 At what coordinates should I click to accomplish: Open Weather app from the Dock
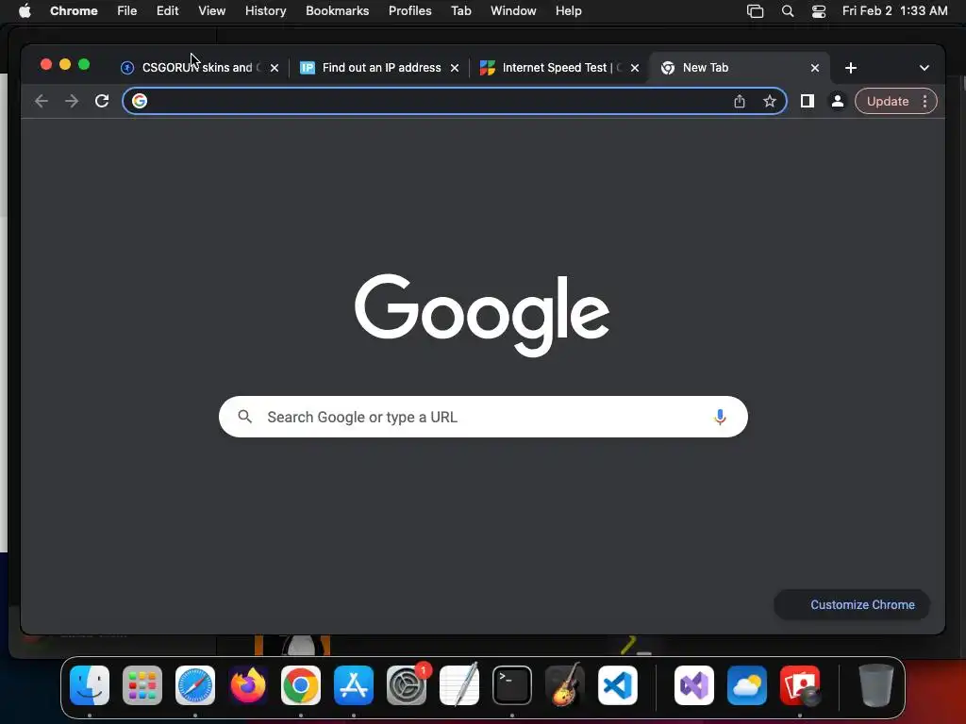747,685
